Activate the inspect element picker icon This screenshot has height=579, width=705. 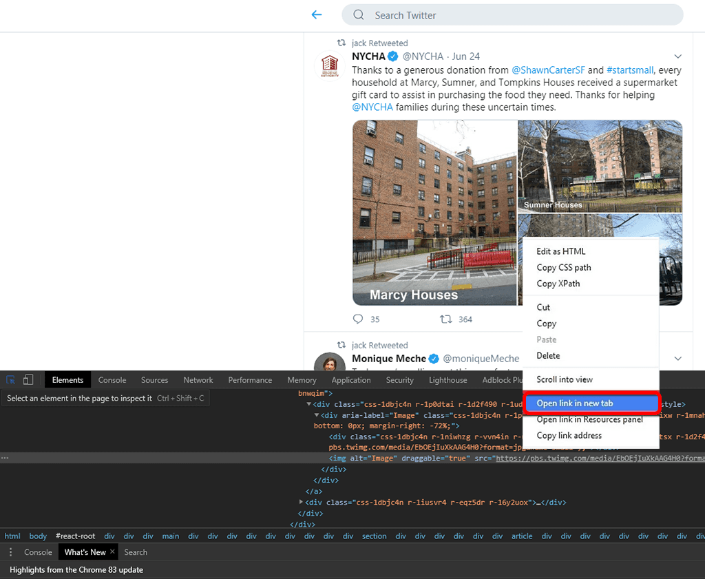pos(11,380)
